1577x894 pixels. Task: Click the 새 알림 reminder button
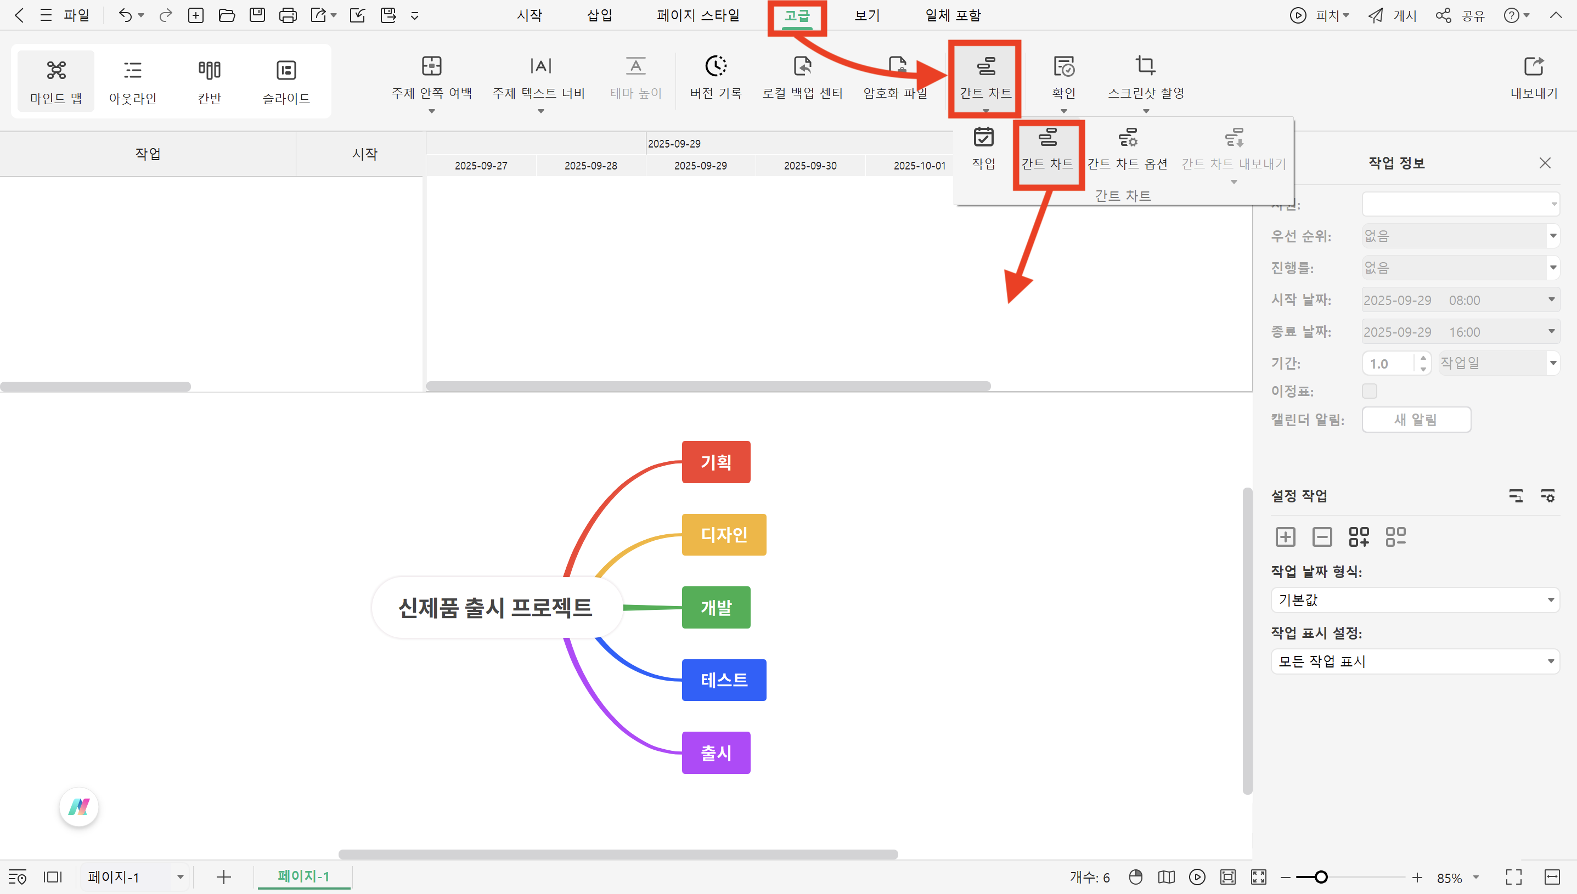pos(1416,420)
